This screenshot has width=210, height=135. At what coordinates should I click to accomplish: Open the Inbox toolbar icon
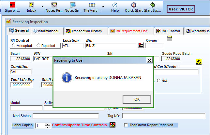pos(31,5)
